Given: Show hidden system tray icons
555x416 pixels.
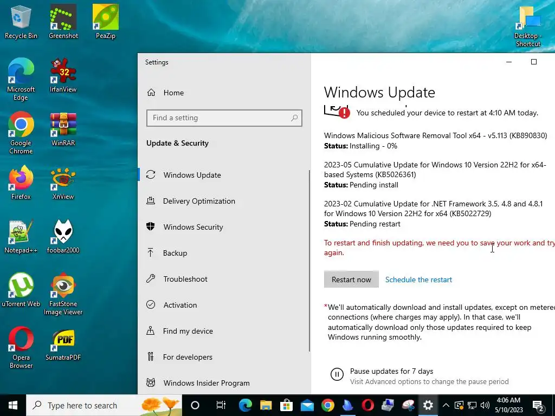Looking at the screenshot, I should (x=446, y=405).
